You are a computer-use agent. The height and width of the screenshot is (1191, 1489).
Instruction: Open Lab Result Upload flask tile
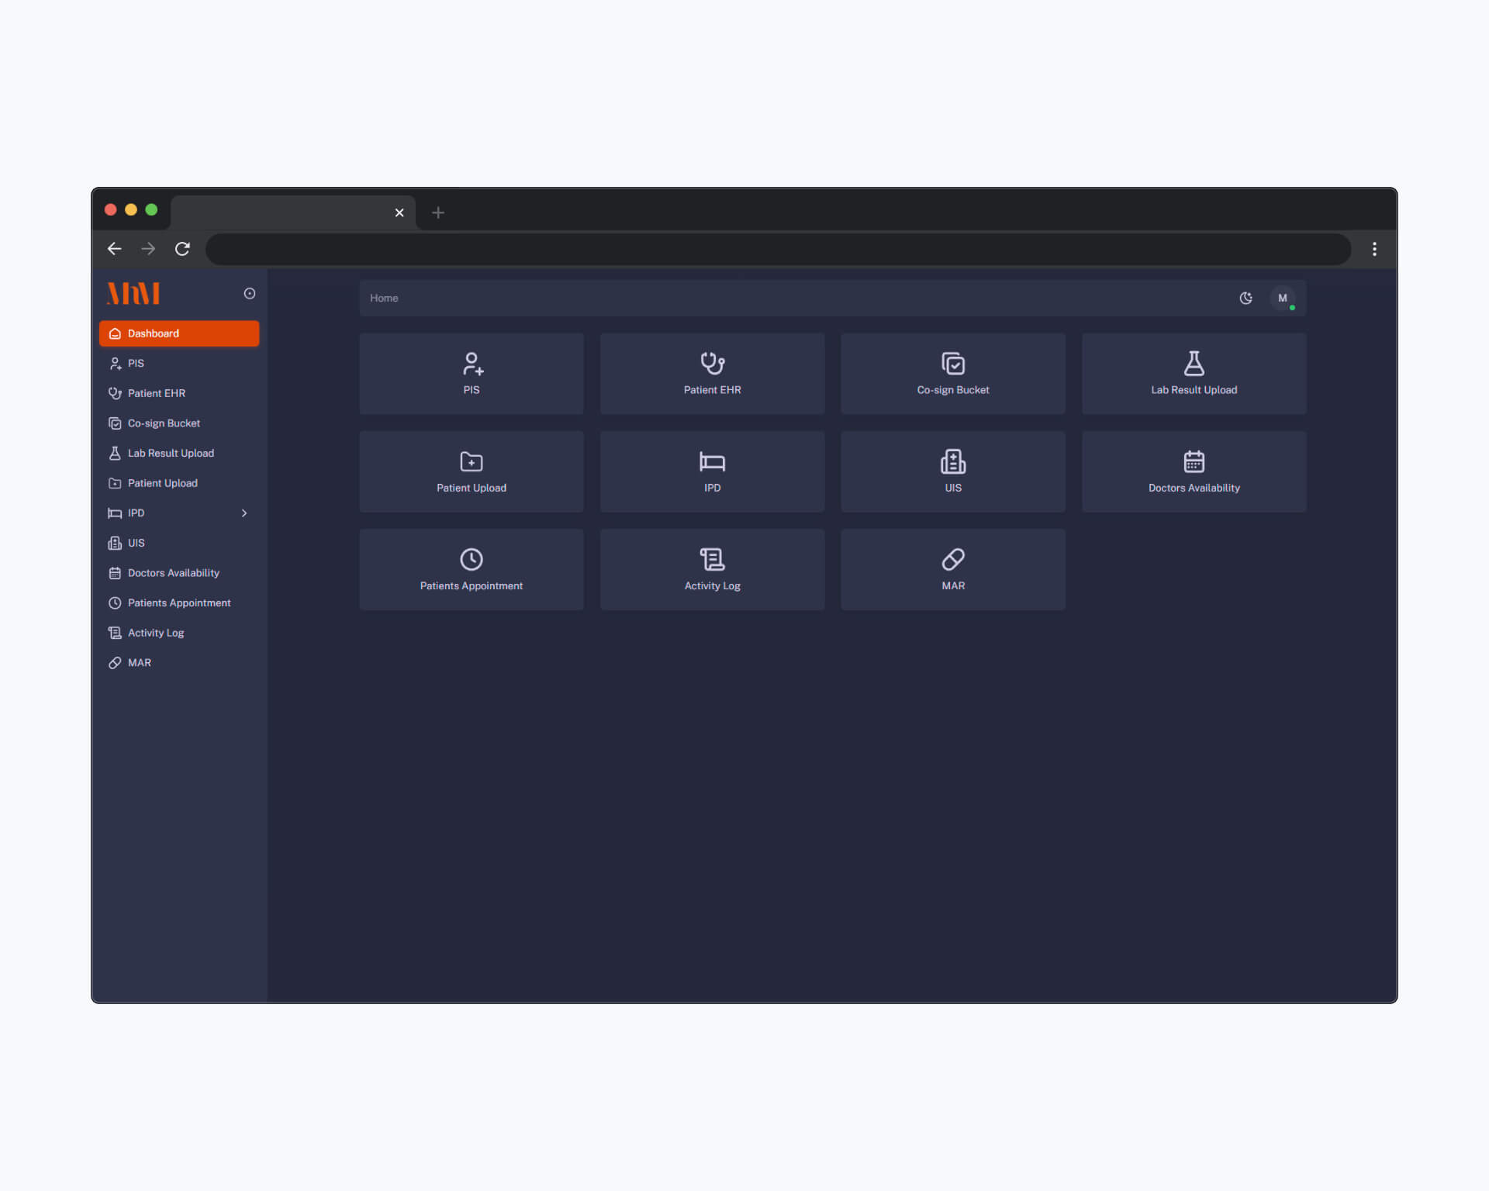[1194, 373]
